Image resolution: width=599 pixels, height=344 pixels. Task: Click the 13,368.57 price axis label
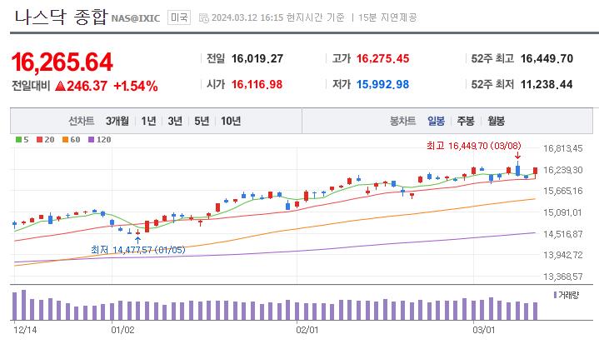[563, 277]
